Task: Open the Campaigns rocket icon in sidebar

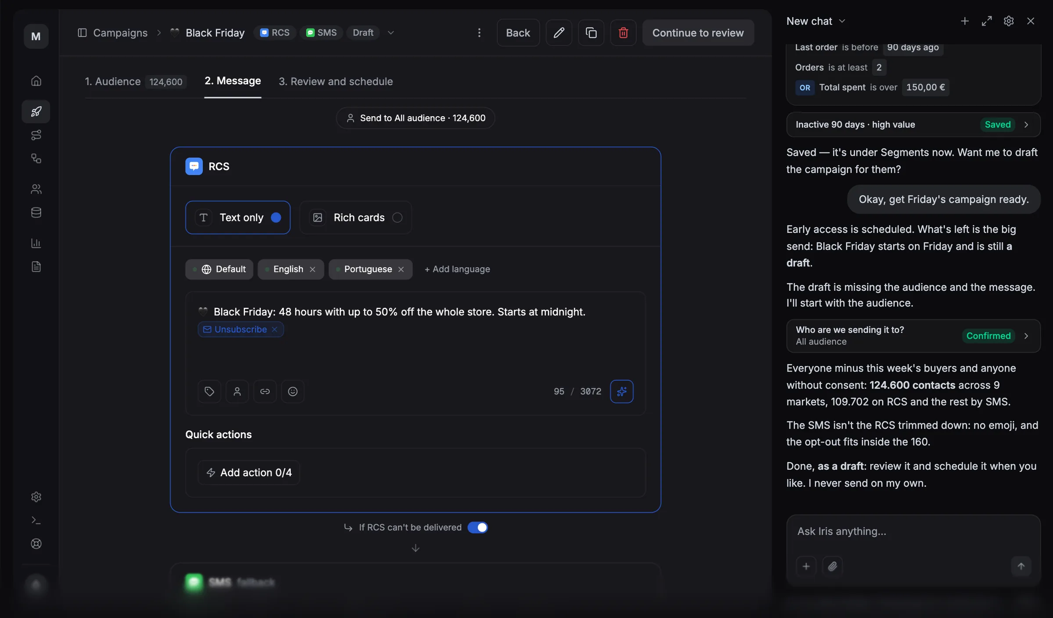Action: [36, 111]
